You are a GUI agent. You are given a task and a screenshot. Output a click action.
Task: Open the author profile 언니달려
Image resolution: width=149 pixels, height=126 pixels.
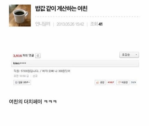coord(43,24)
